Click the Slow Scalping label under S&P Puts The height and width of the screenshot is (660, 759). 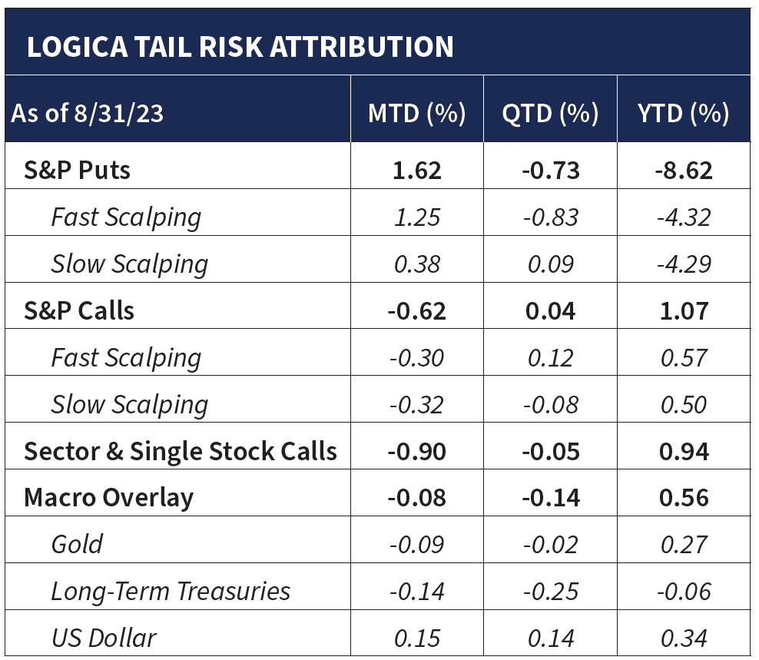[129, 264]
